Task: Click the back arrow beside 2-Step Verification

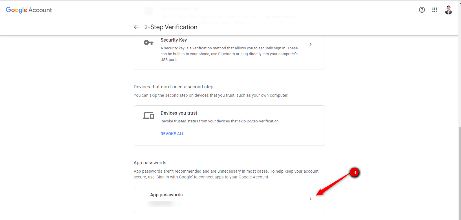Action: pyautogui.click(x=136, y=27)
